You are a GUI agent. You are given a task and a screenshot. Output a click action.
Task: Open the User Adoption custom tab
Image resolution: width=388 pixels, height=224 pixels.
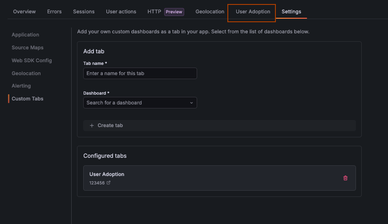pos(253,12)
